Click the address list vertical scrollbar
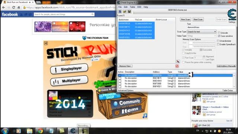 tap(234, 81)
